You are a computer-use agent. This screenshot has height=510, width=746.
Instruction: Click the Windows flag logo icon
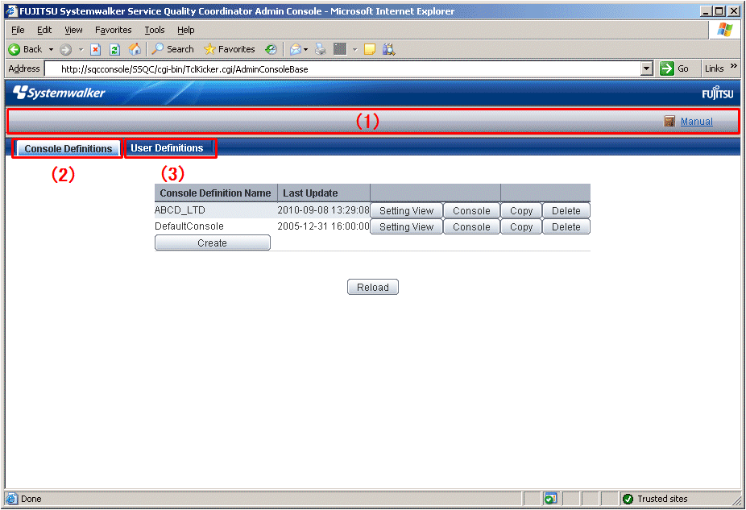(724, 30)
